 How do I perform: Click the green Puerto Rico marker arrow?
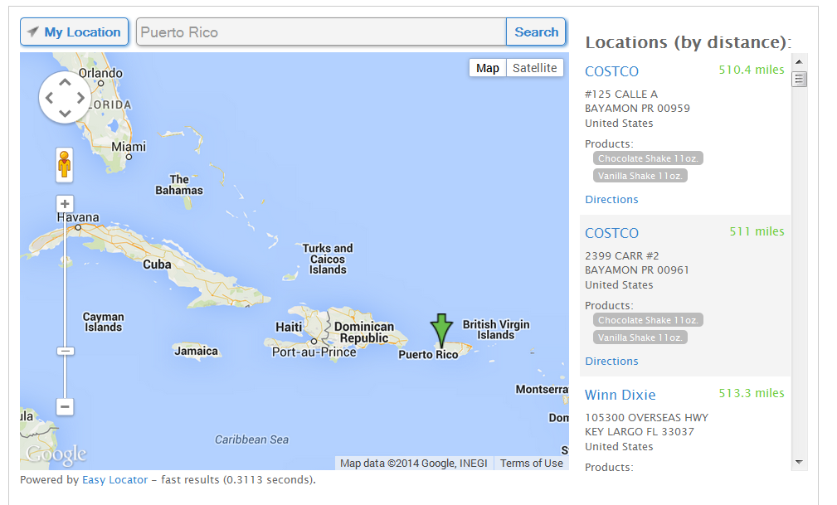coord(441,331)
